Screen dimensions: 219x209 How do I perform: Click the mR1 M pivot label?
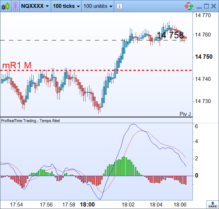17,65
